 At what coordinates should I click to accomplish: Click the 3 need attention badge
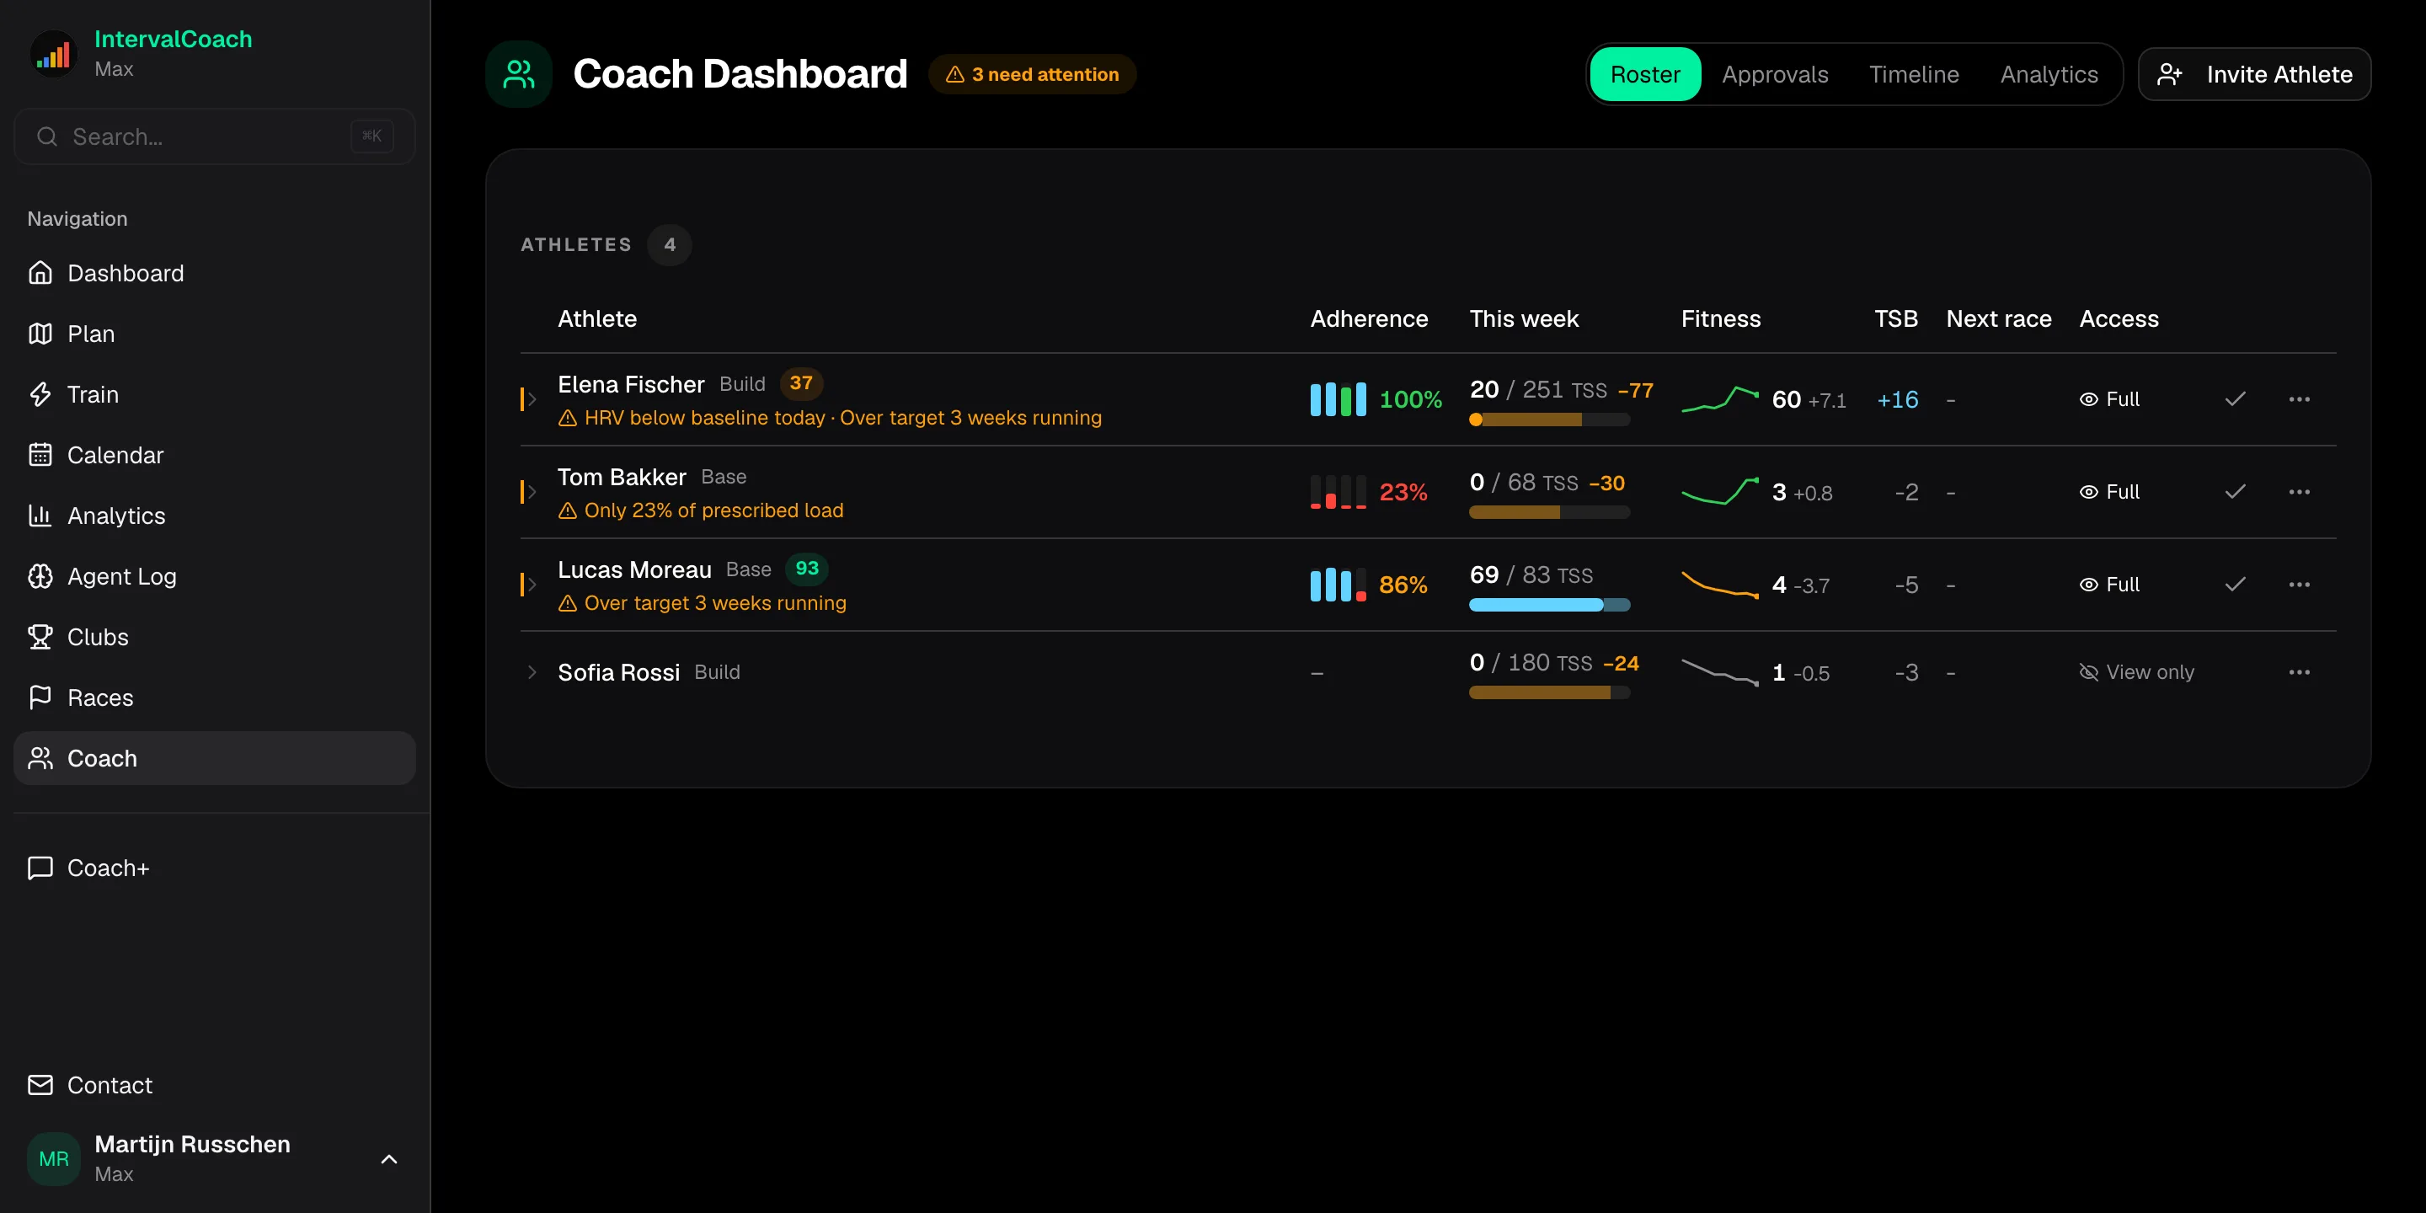pos(1032,74)
